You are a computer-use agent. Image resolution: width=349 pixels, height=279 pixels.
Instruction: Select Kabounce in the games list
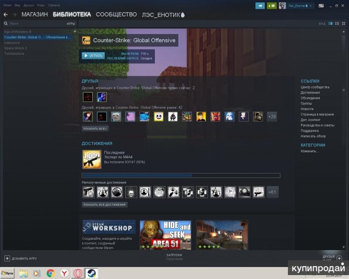tap(12, 43)
